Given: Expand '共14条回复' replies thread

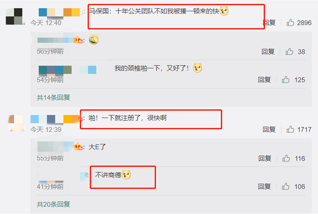Looking at the screenshot, I should tap(54, 97).
